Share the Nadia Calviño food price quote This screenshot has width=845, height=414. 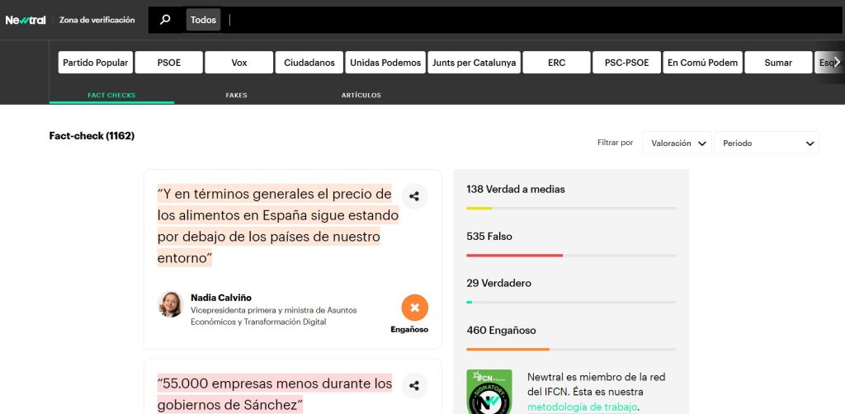414,196
